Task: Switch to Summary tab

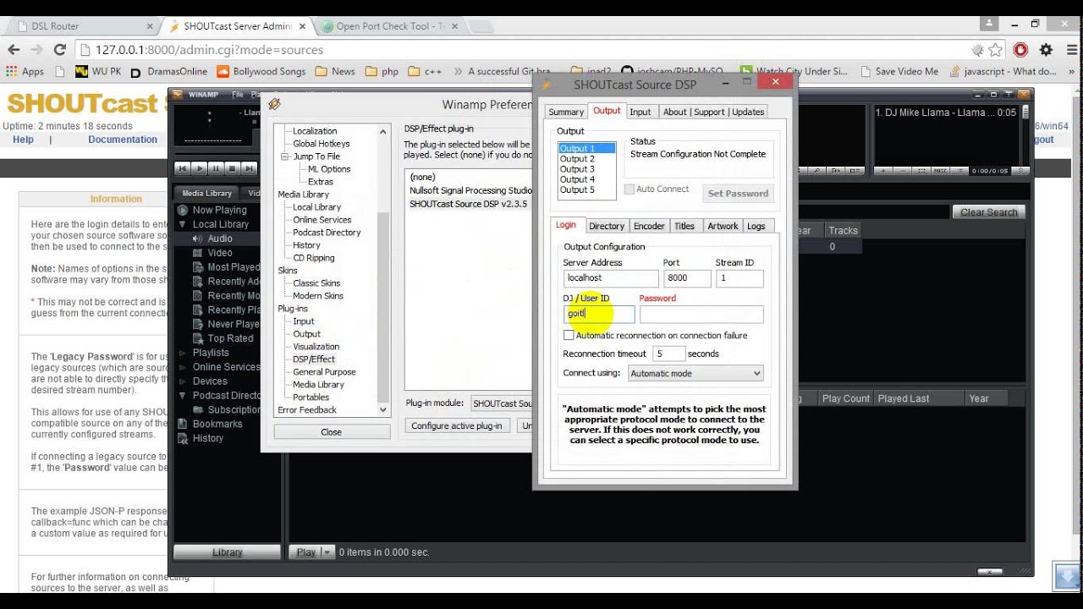Action: coord(566,112)
